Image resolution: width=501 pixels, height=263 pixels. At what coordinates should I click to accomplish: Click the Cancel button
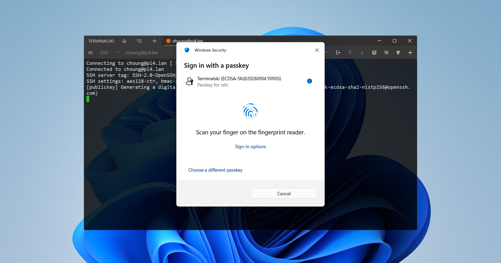pos(284,193)
